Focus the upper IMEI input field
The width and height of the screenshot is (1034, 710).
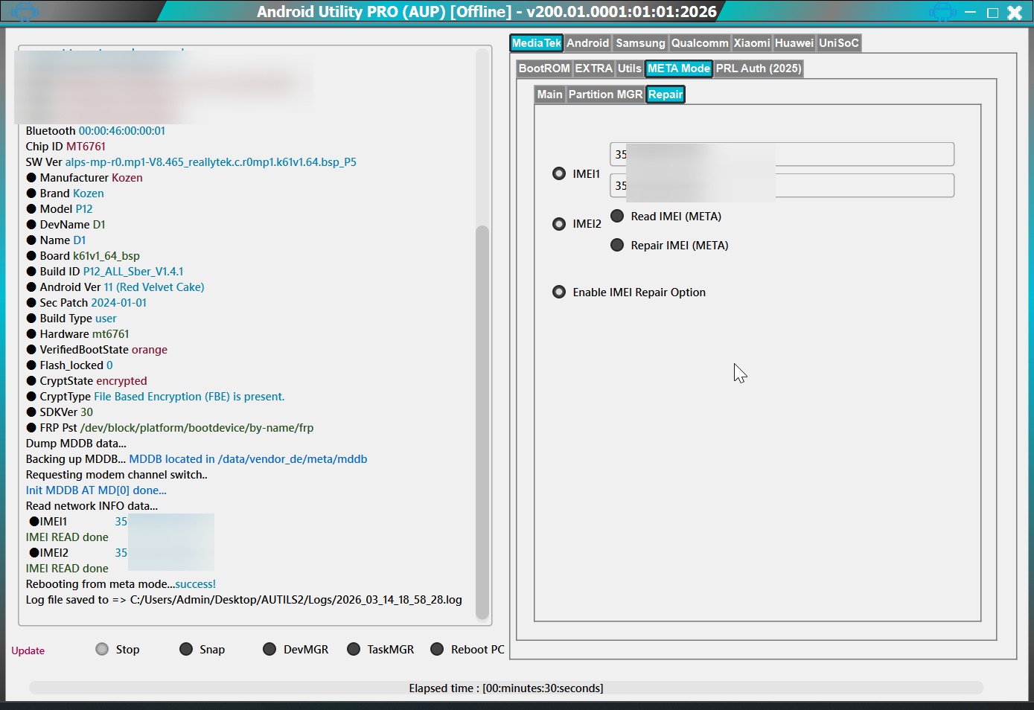pyautogui.click(x=782, y=154)
